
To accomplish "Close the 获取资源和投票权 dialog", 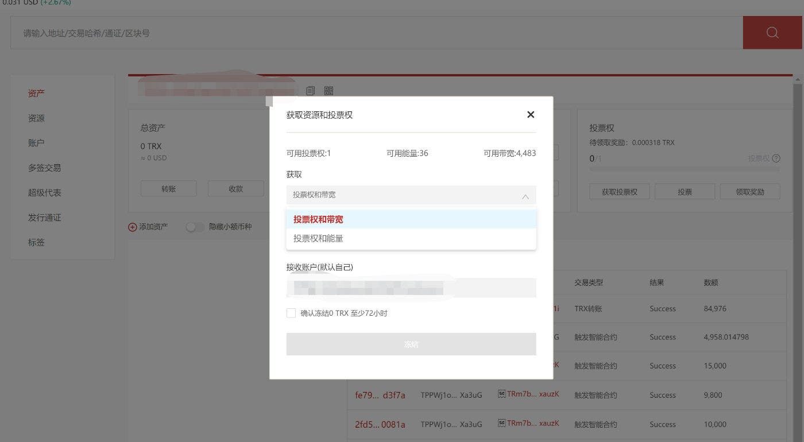I will [x=531, y=115].
